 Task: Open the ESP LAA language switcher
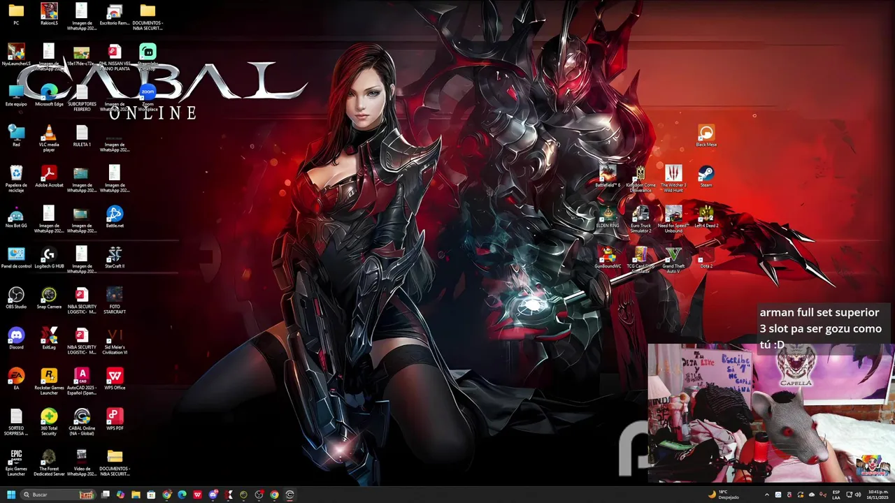[836, 495]
